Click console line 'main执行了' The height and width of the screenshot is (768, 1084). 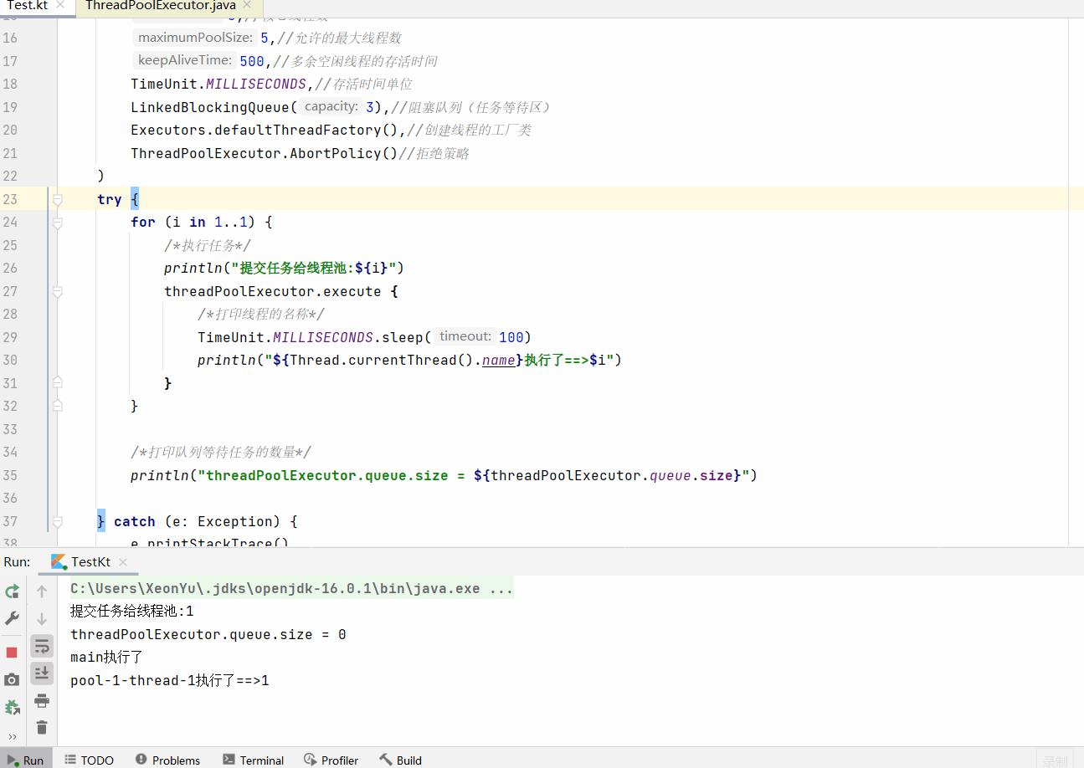pos(106,658)
